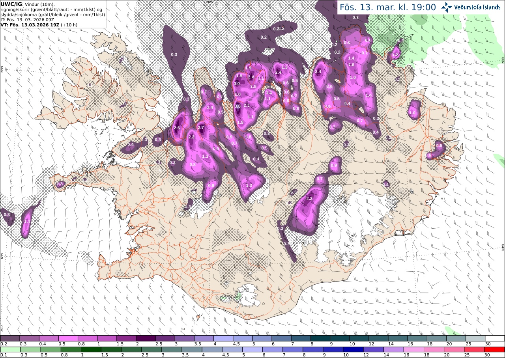Click the '0.1' tick label under rain scale
The width and height of the screenshot is (505, 358).
click(4, 355)
